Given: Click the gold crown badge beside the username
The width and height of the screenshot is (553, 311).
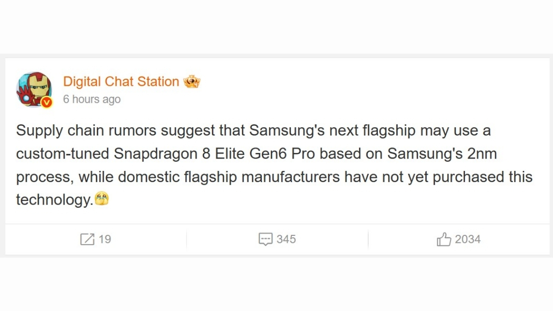Looking at the screenshot, I should point(193,82).
